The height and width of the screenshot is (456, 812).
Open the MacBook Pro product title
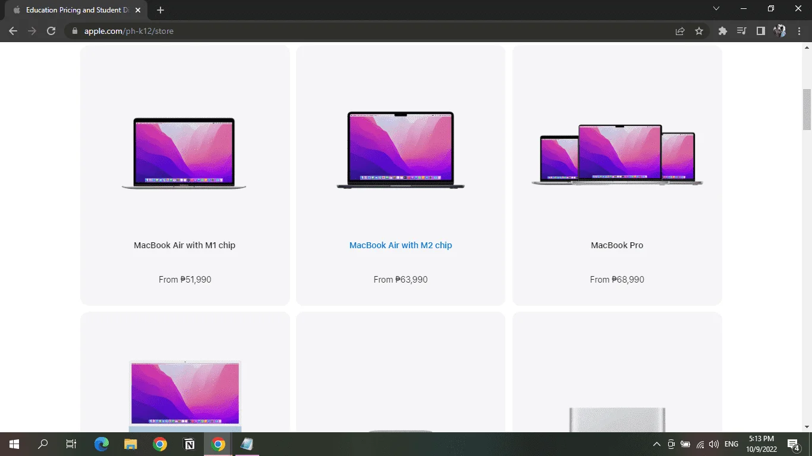point(617,245)
